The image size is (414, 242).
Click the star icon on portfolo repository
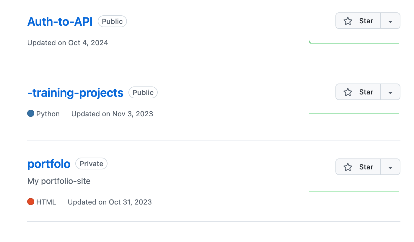[x=348, y=167]
